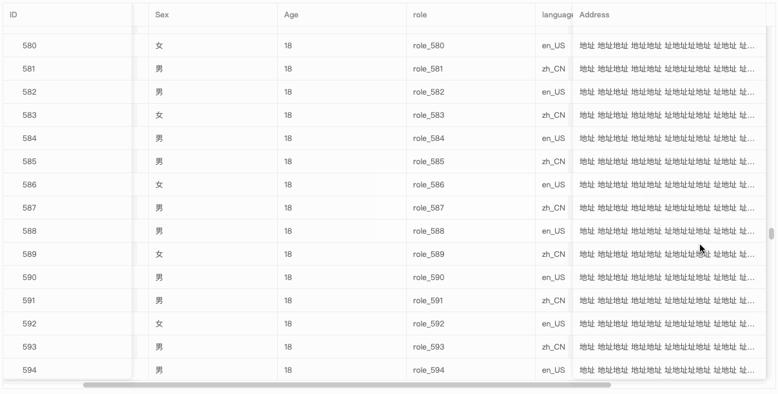Click ID cell 591
778x394 pixels.
point(30,301)
